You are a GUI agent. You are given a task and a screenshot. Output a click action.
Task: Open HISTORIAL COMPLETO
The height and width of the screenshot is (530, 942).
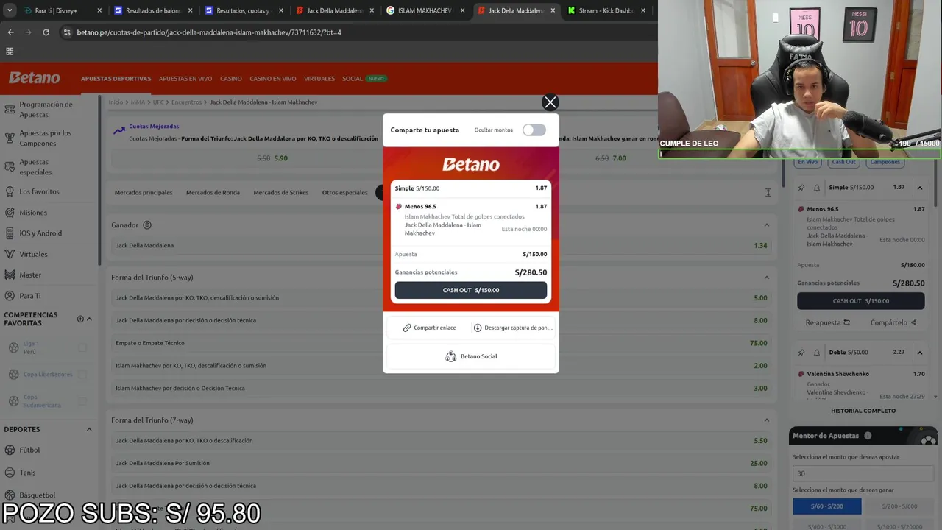tap(863, 411)
